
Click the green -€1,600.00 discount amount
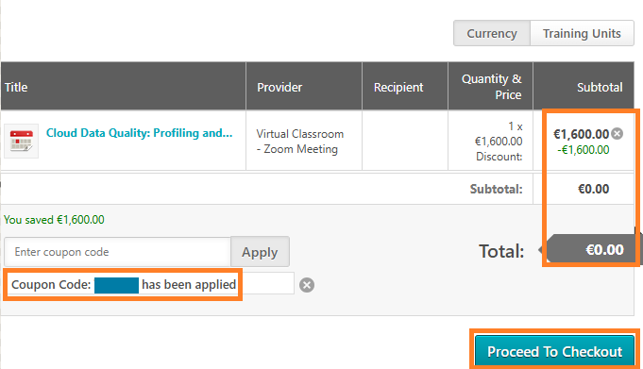[x=584, y=150]
